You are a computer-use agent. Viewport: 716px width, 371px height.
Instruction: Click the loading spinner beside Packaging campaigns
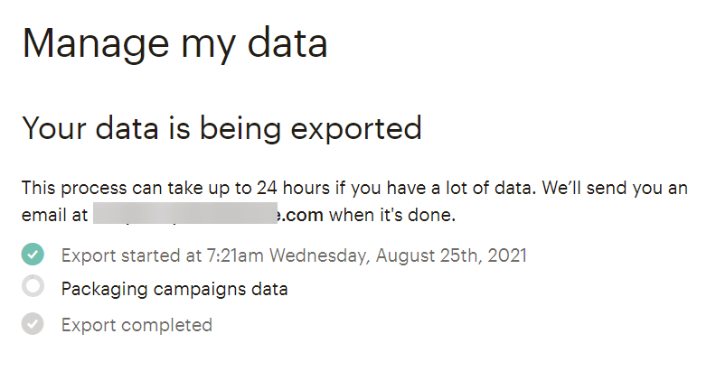coord(33,289)
